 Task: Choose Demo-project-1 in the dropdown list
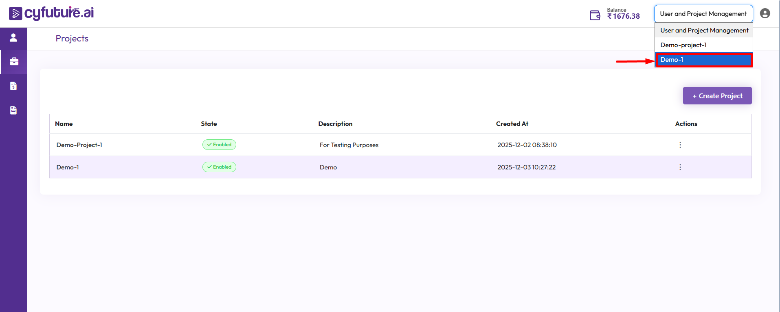tap(703, 45)
